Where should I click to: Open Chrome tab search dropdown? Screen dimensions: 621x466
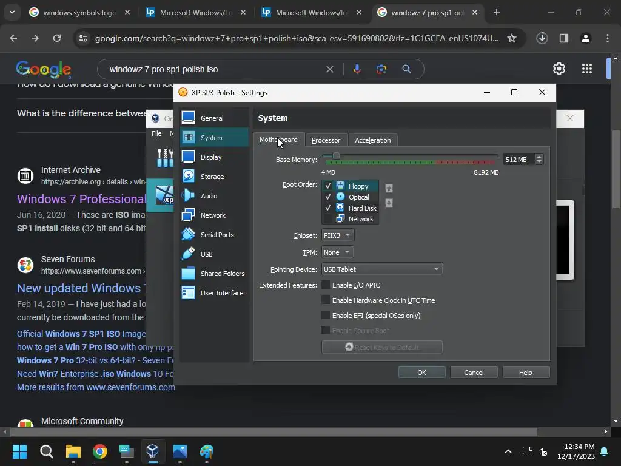pos(12,12)
